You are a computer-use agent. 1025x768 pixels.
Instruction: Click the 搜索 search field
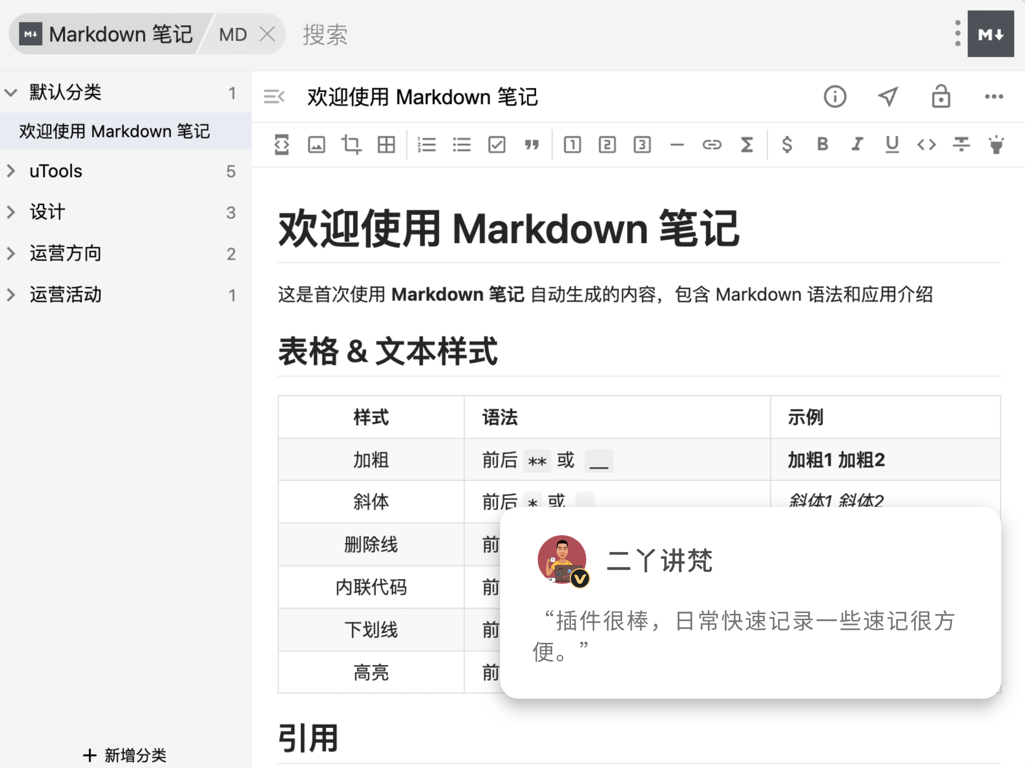(326, 35)
